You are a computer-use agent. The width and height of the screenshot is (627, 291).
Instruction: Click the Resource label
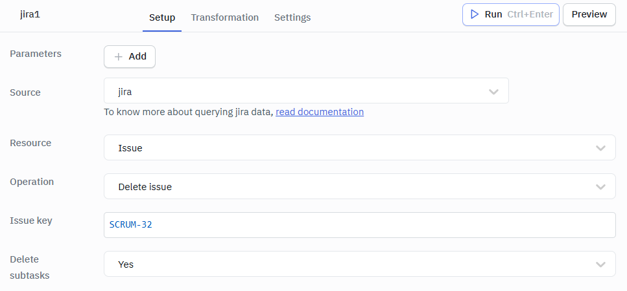(30, 143)
